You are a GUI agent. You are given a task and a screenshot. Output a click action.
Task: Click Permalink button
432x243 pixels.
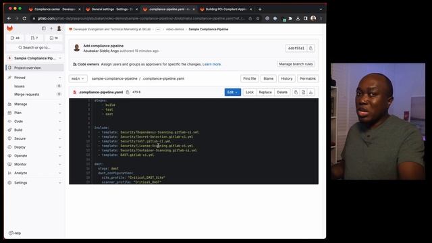(308, 78)
